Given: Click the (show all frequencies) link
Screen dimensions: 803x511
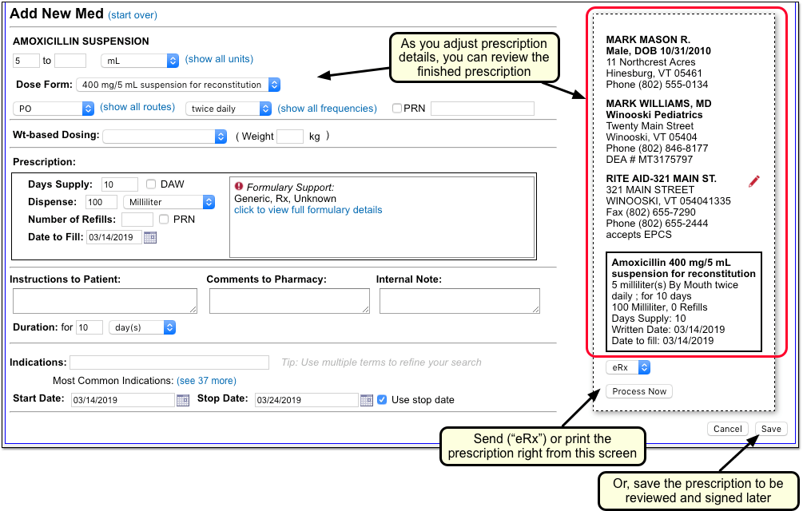Looking at the screenshot, I should point(328,109).
